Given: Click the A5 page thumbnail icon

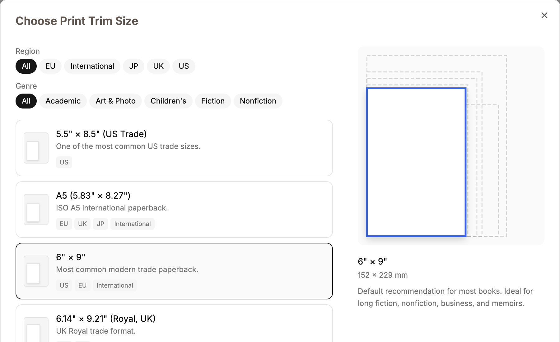Looking at the screenshot, I should click(x=36, y=210).
